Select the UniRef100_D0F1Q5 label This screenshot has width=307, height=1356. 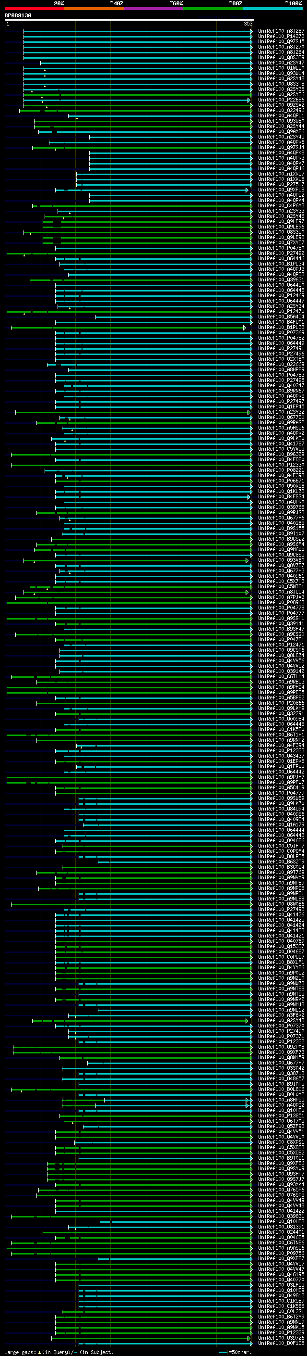pos(281,1343)
